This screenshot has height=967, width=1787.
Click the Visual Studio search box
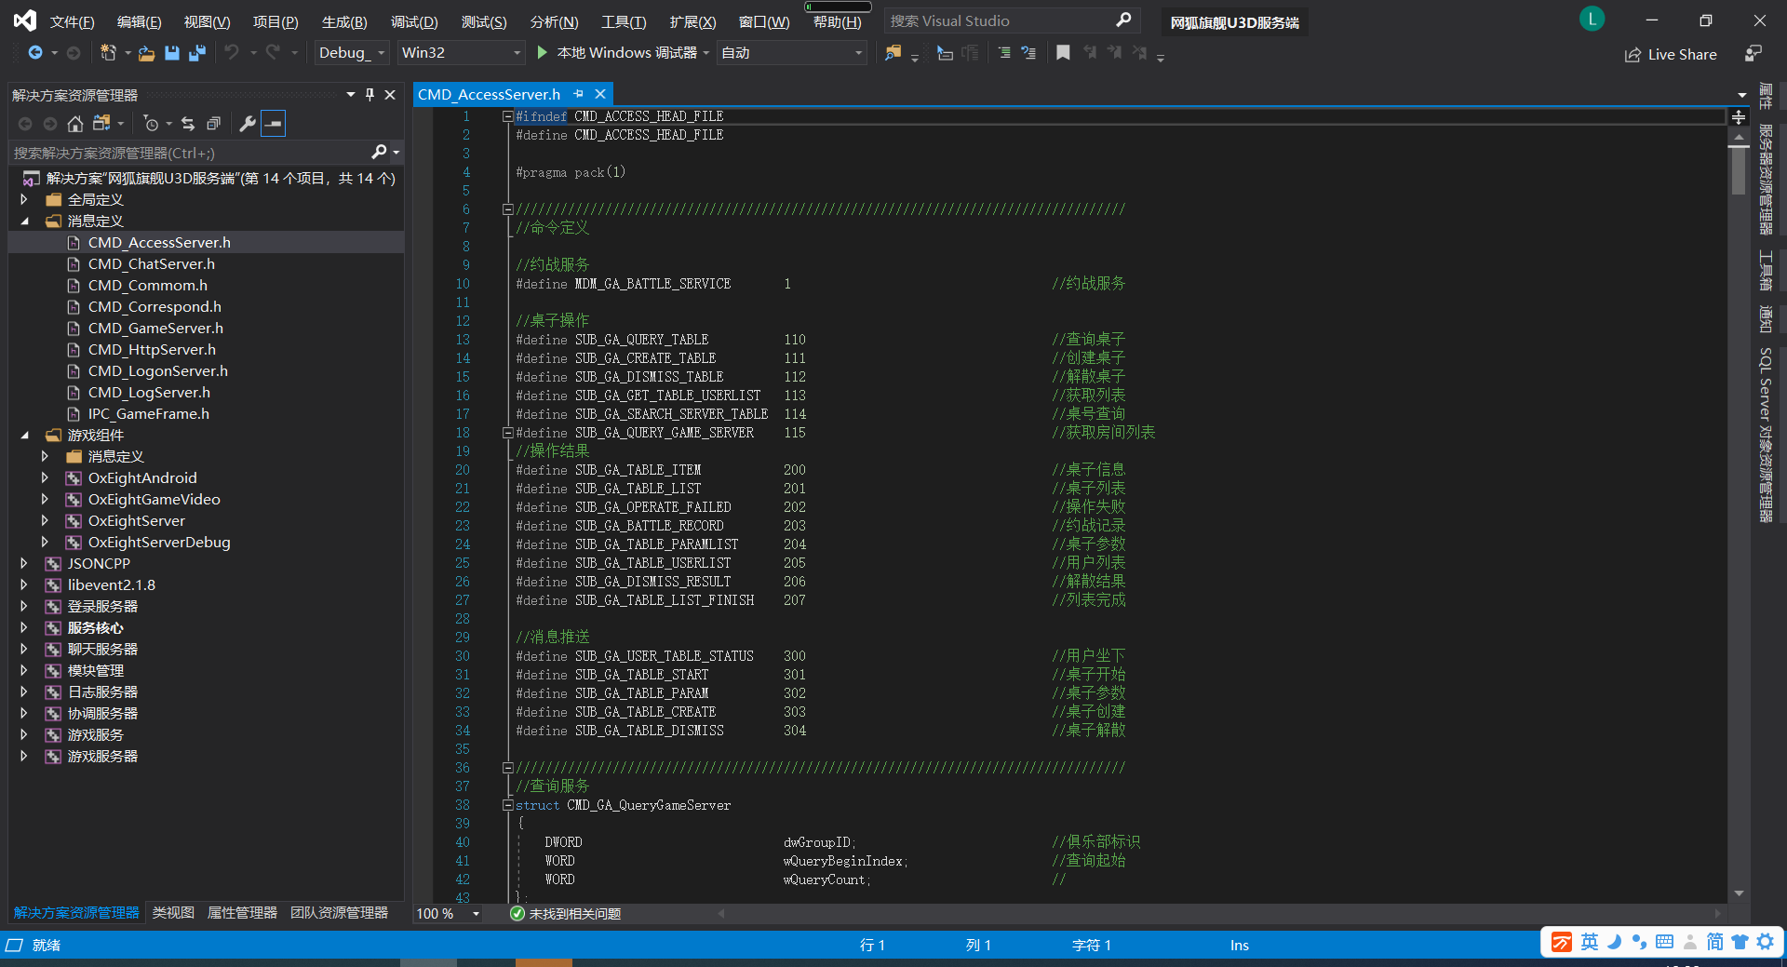coord(996,20)
